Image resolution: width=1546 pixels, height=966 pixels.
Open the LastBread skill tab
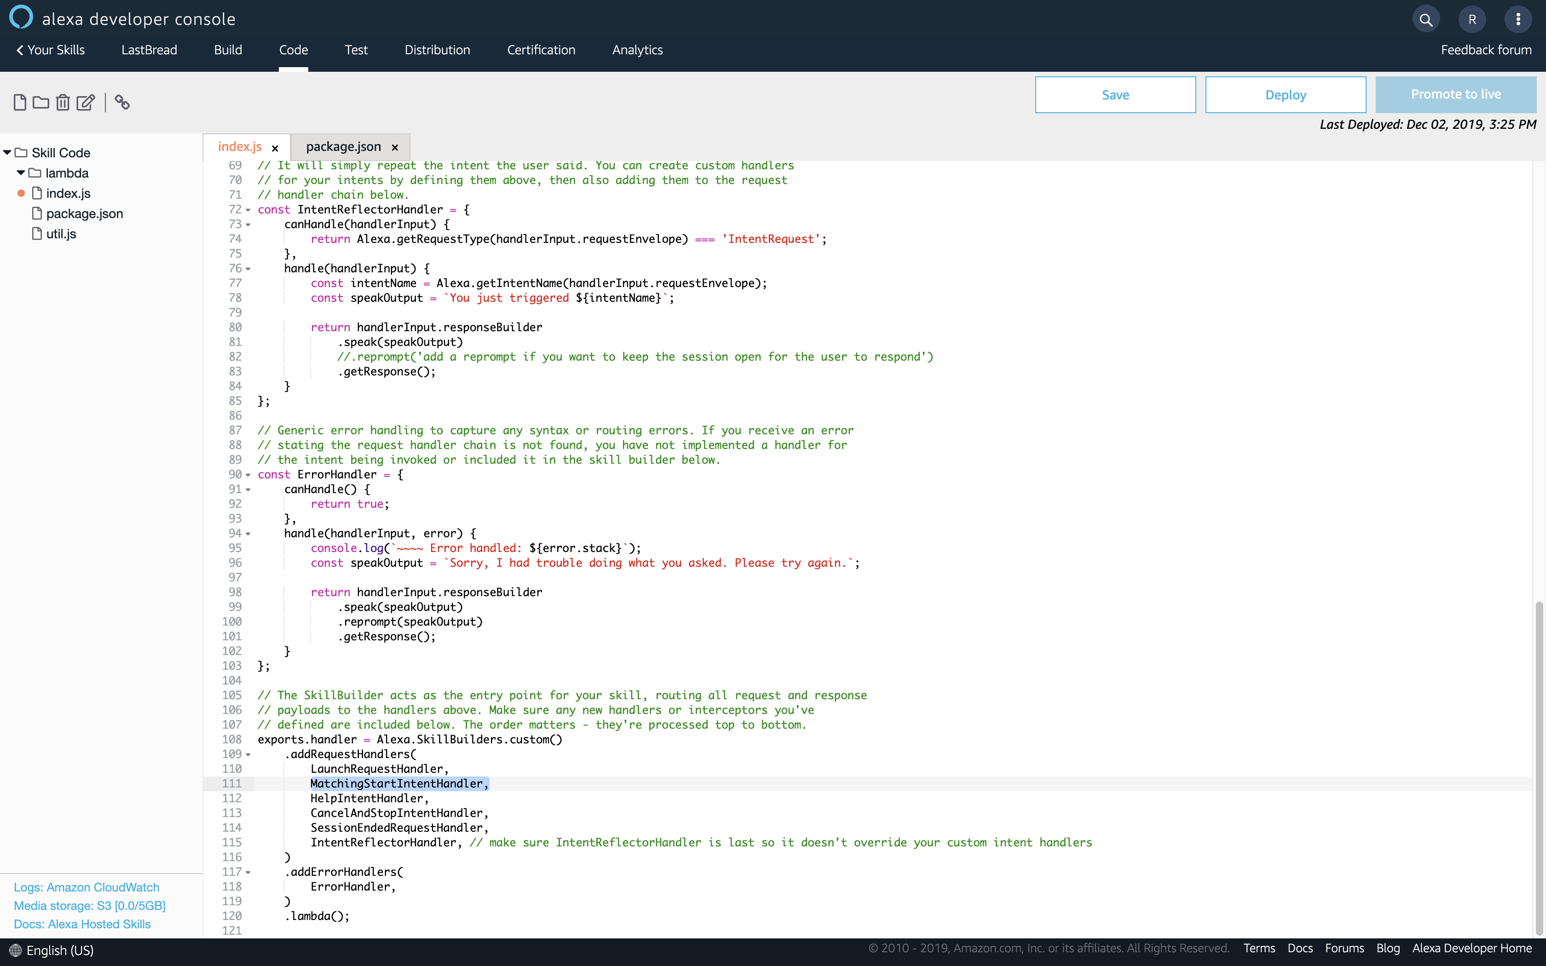[x=149, y=50]
